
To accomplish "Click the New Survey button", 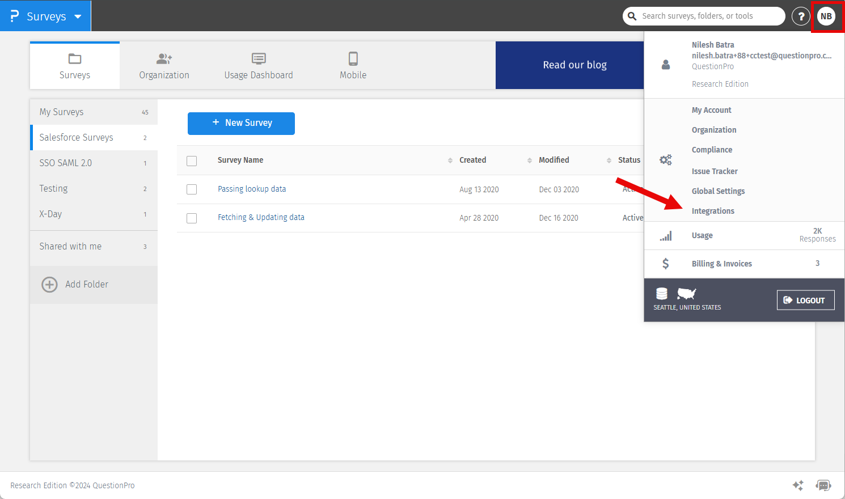I will [x=241, y=123].
